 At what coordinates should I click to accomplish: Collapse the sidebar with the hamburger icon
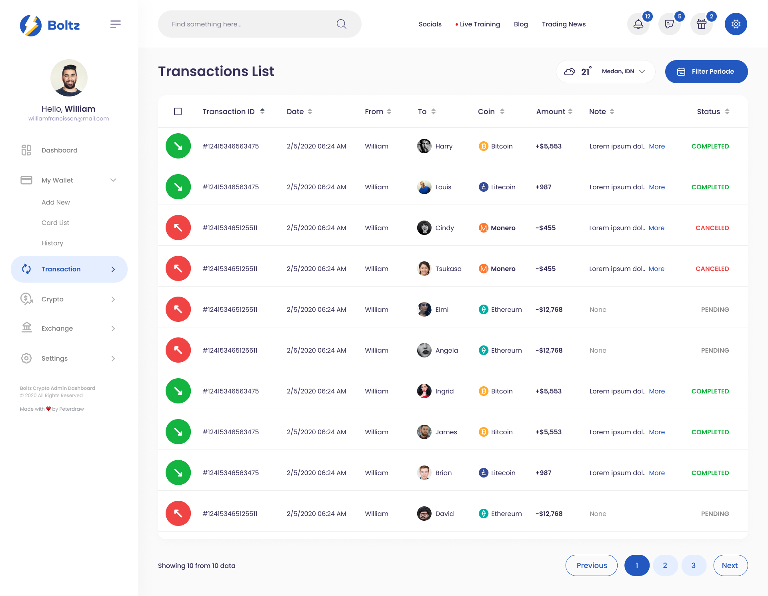pyautogui.click(x=115, y=24)
